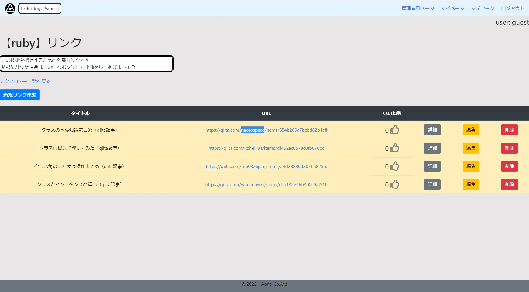Click the 【ruby】リンク page heading
Screen dimensions: 529x292
(43, 43)
